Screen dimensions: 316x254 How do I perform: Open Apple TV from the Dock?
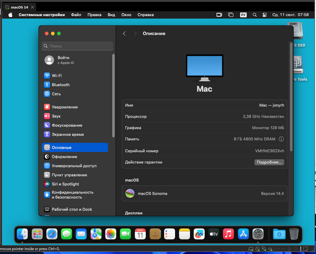[x=214, y=234]
